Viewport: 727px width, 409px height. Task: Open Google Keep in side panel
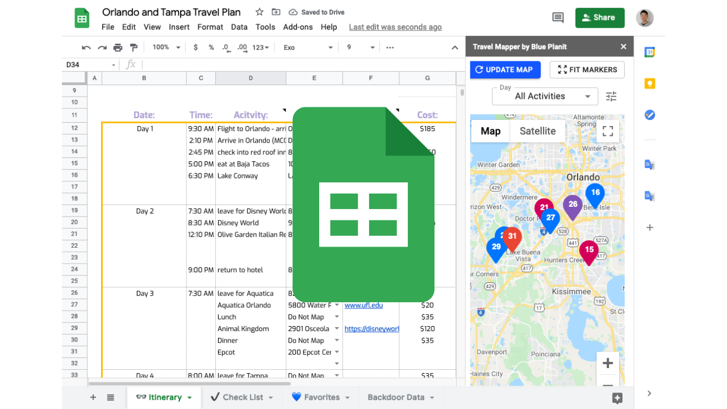click(650, 84)
